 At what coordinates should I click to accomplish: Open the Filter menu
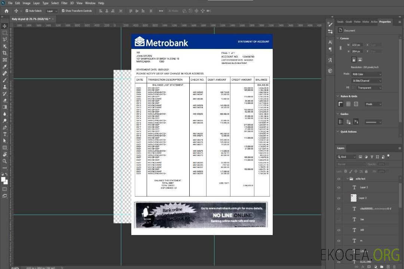64,3
